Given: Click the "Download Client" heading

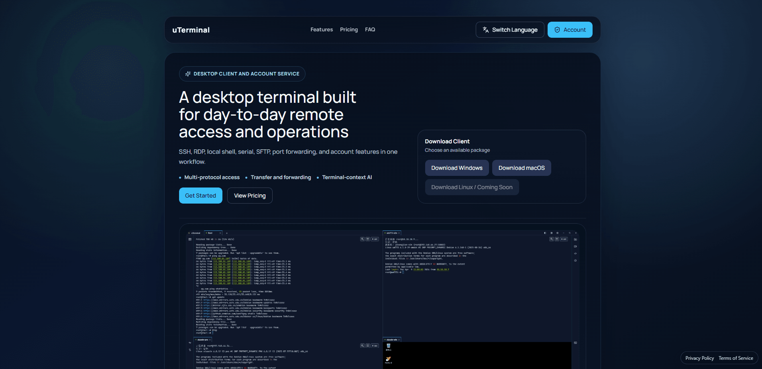Looking at the screenshot, I should click(447, 141).
